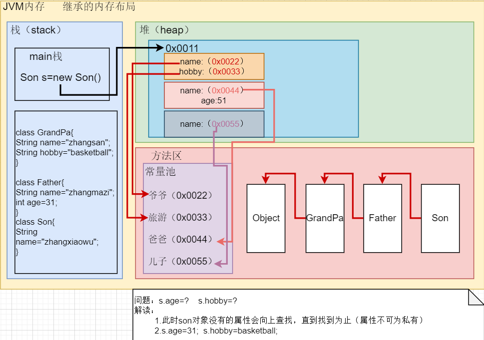
Task: Select the GrandPa class box
Action: [x=324, y=218]
